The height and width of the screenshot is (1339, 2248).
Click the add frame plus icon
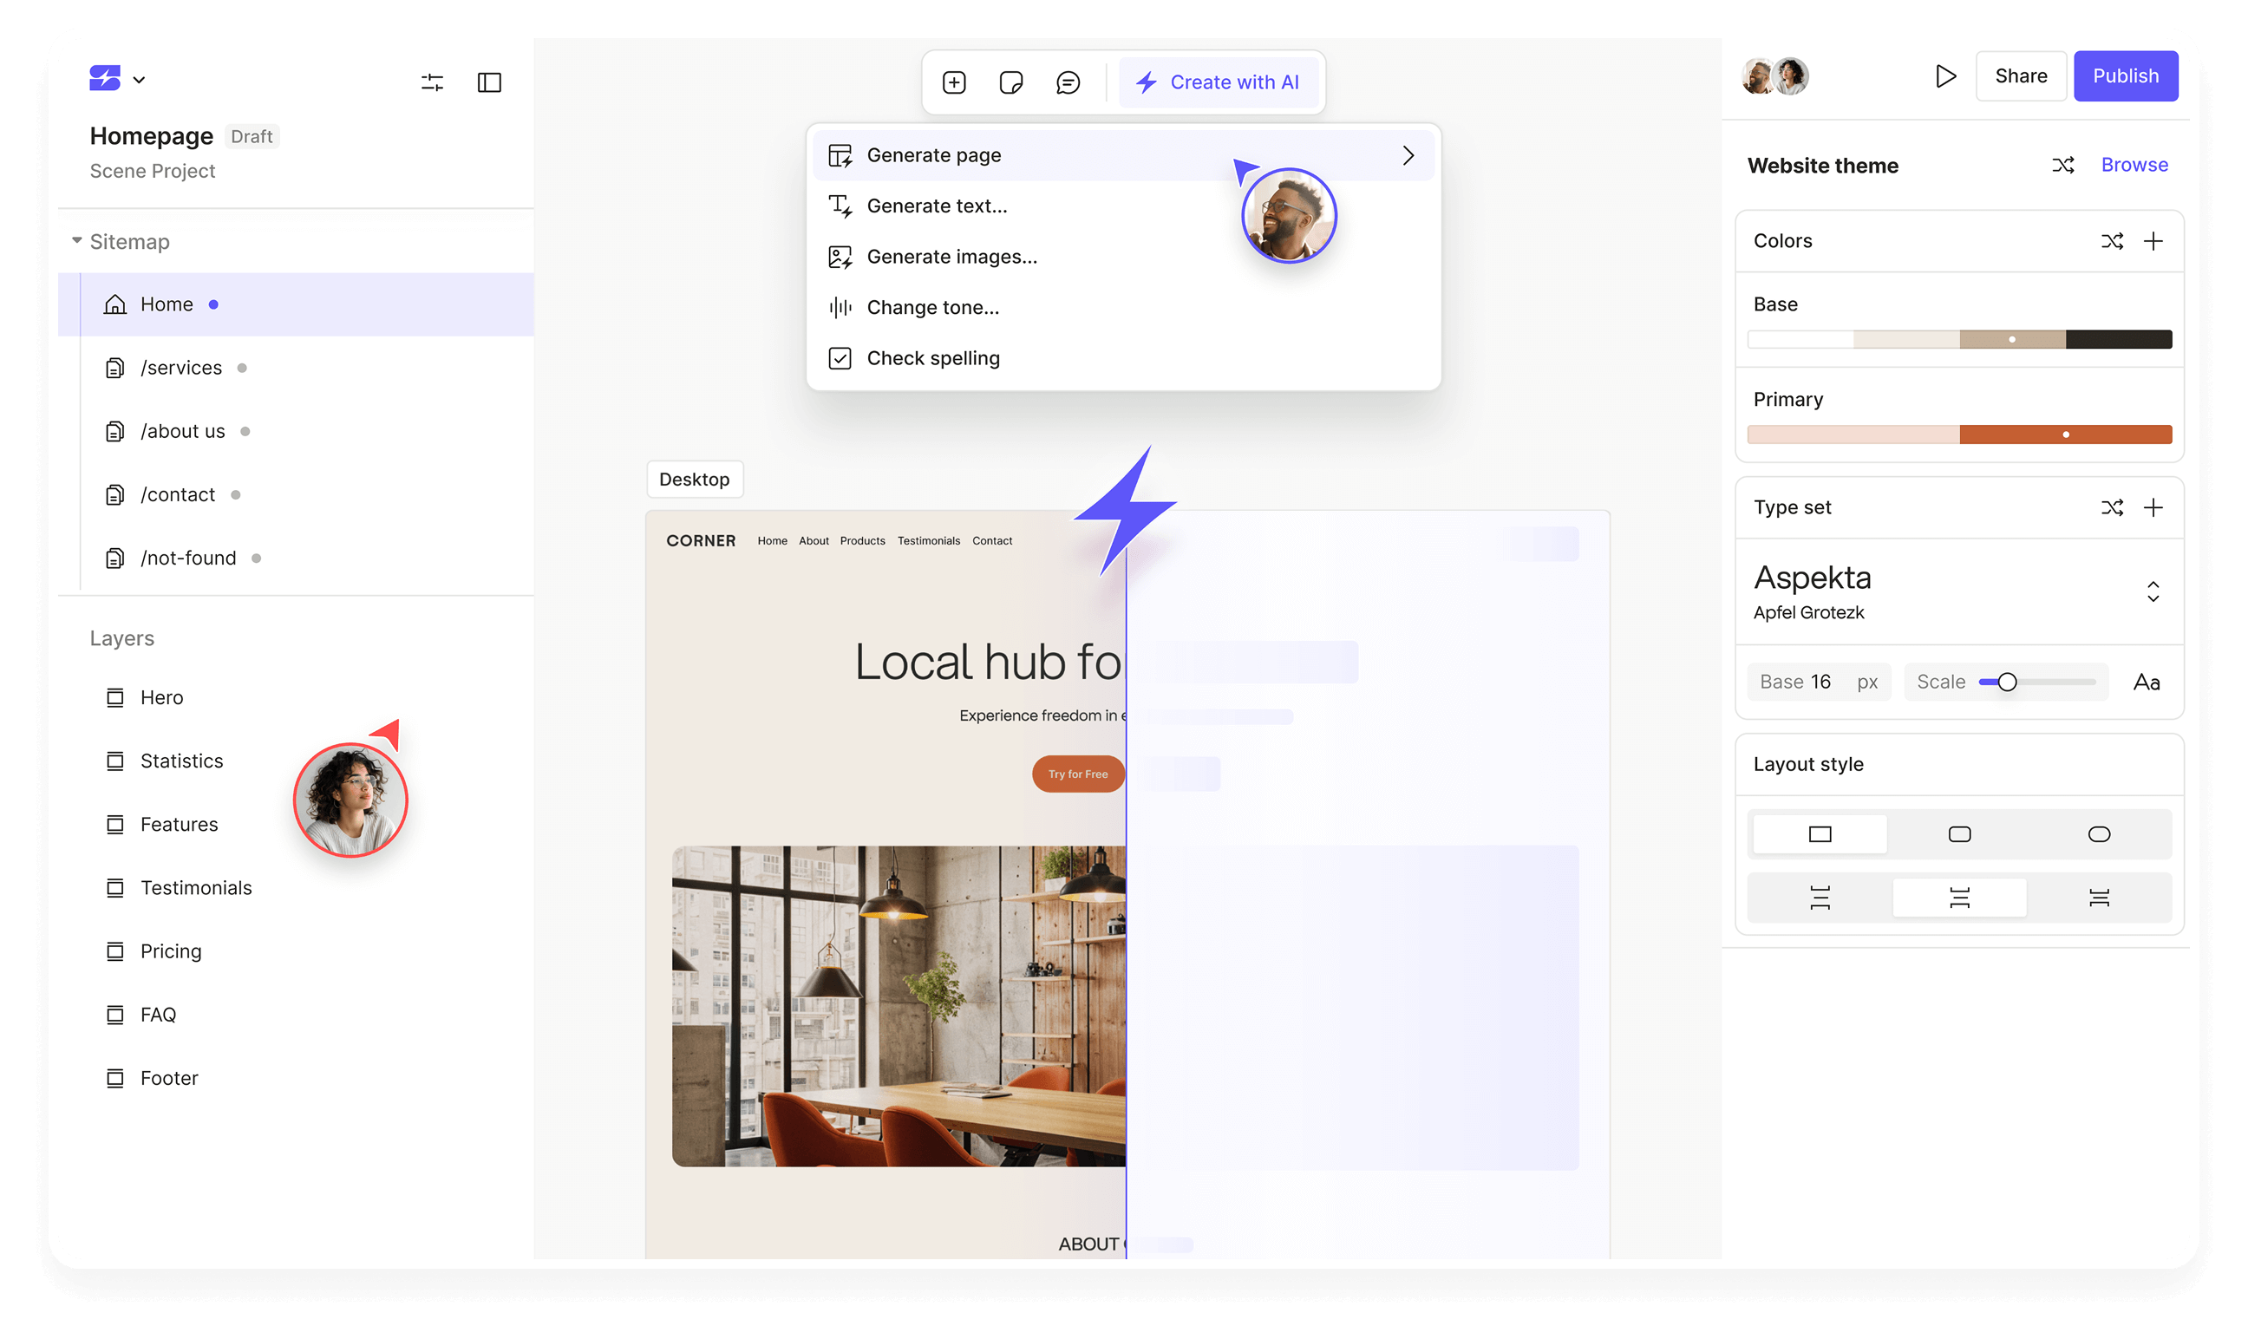953,82
